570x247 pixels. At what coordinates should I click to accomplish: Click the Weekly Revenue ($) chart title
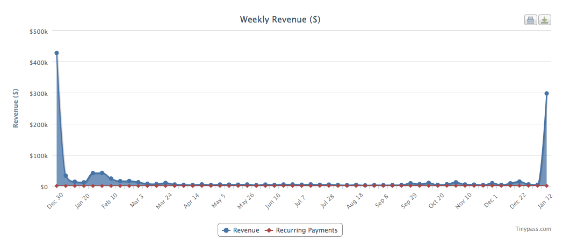(x=280, y=20)
